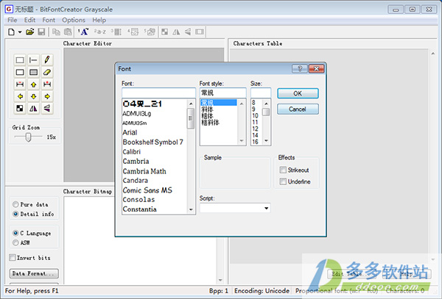This screenshot has height=299, width=442.
Task: Select the pencil tool
Action: tap(47, 60)
